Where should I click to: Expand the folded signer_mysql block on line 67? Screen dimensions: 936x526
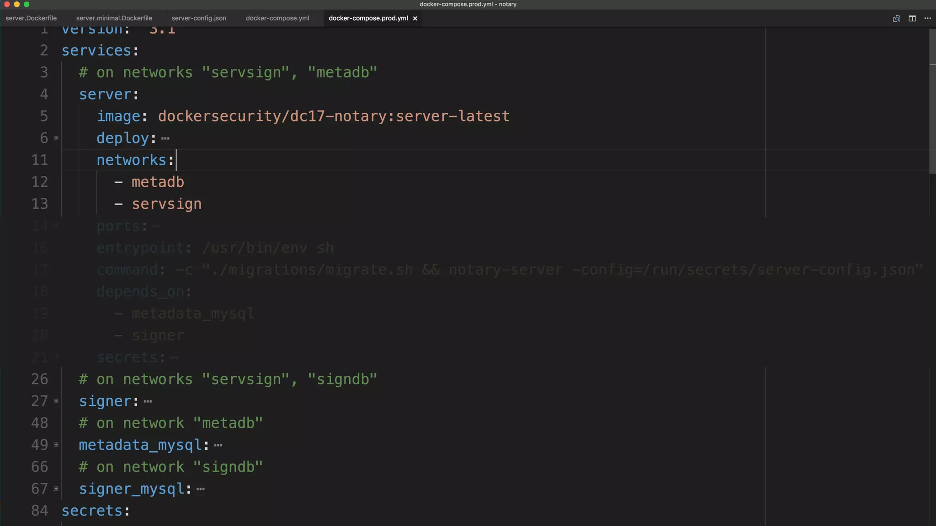pyautogui.click(x=56, y=489)
